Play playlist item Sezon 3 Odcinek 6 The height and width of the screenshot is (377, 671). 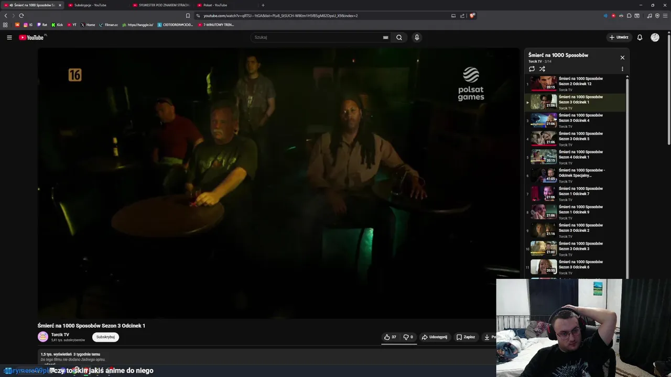point(575,267)
